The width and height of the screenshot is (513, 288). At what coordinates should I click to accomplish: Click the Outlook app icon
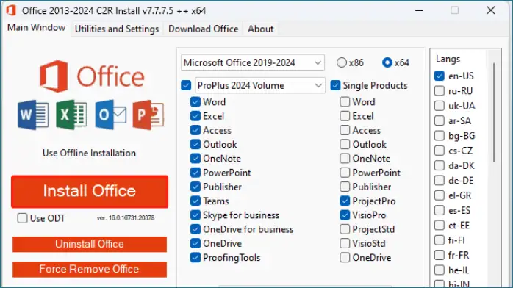pyautogui.click(x=110, y=115)
